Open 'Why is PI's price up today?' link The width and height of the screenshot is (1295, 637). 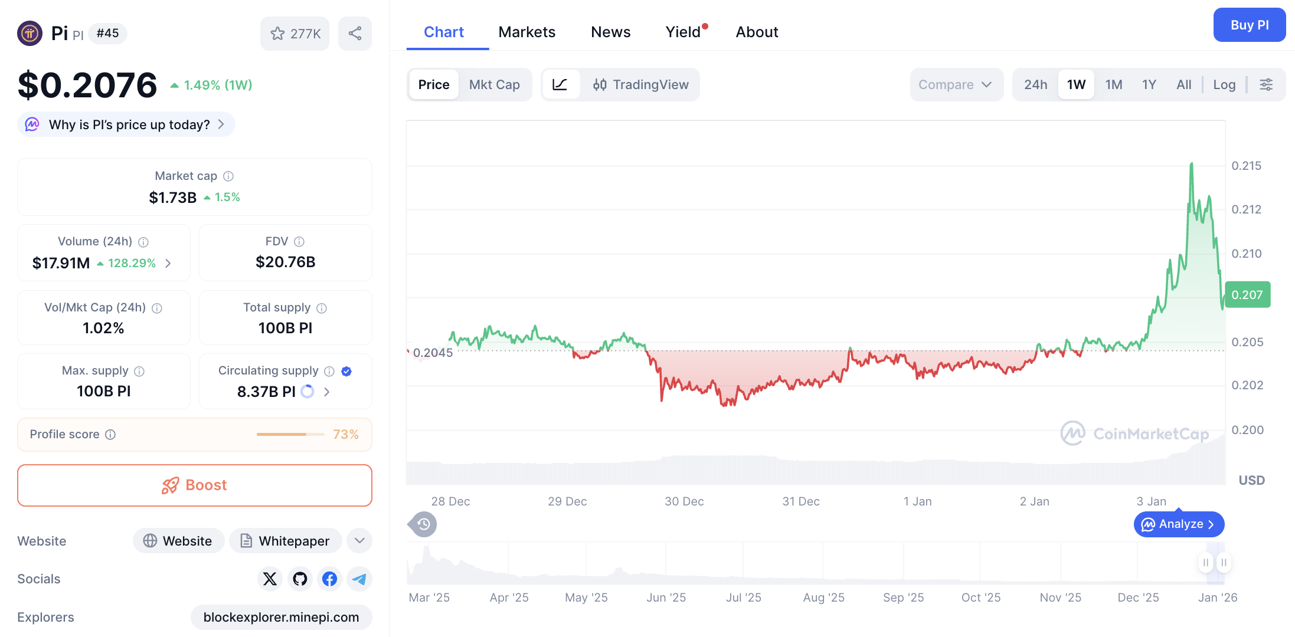[x=125, y=124]
